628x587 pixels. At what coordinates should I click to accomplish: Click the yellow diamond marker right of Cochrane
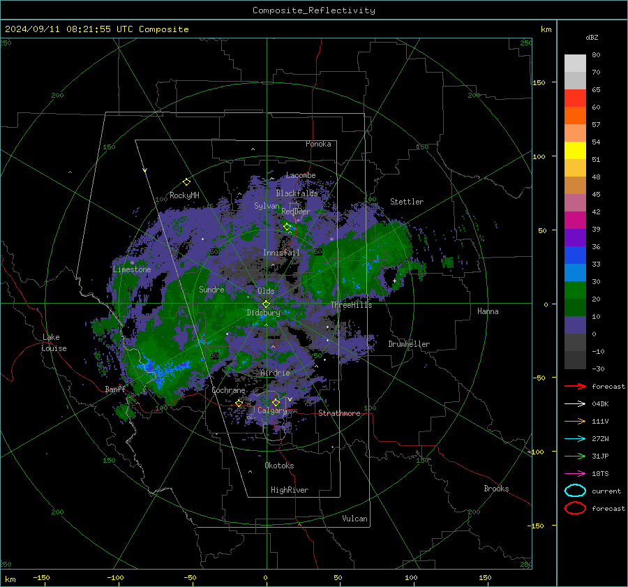coord(239,403)
